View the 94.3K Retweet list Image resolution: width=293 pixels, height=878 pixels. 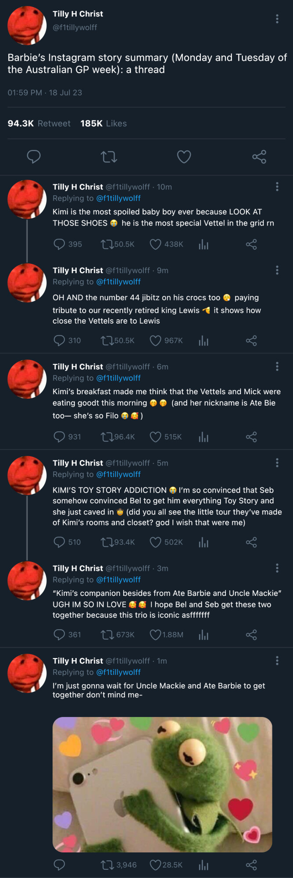[x=39, y=123]
